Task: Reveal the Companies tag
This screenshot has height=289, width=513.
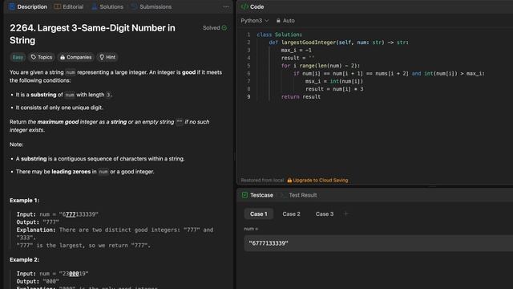Action: (76, 57)
